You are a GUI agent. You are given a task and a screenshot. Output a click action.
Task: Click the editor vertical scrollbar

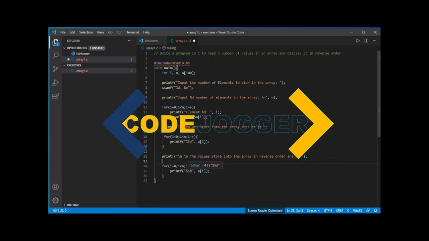[x=379, y=94]
